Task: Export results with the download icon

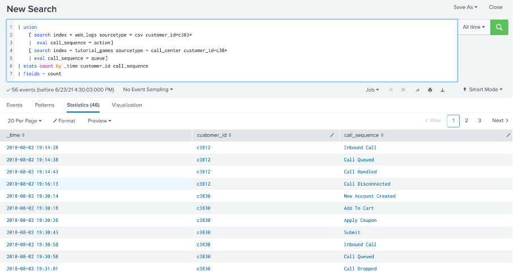Action: pyautogui.click(x=442, y=90)
